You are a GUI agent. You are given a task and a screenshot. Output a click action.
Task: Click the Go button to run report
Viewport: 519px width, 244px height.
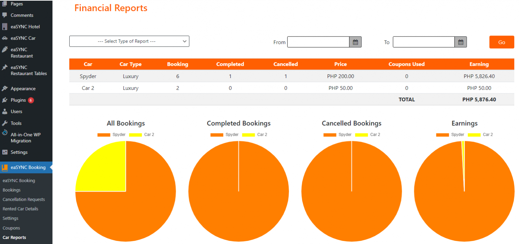[501, 42]
